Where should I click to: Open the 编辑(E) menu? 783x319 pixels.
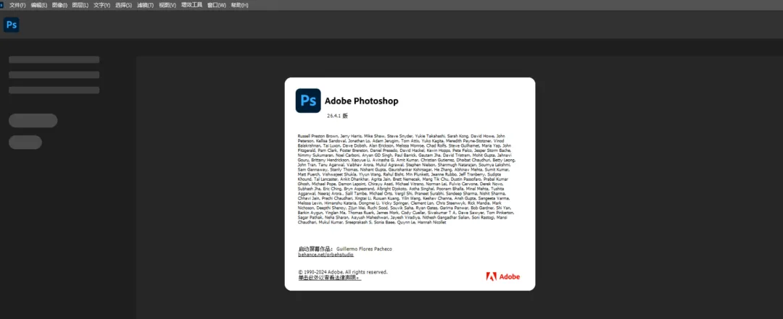coord(39,5)
